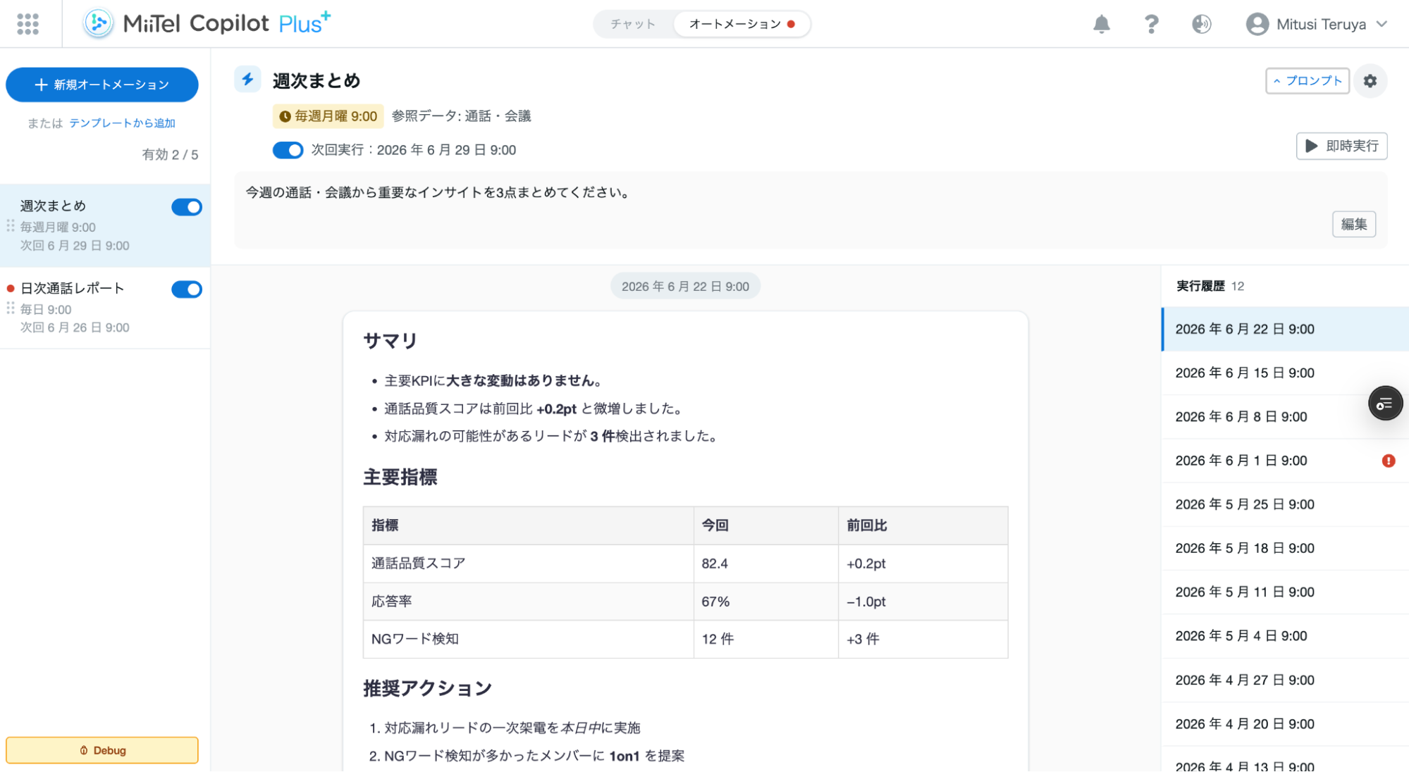Click the Debug button
1409x772 pixels.
point(102,750)
